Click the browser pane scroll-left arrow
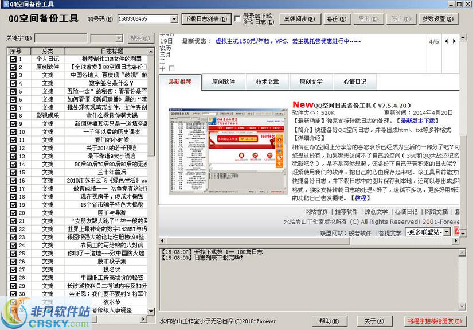Screen dimensions: 473x330 pyautogui.click(x=163, y=241)
